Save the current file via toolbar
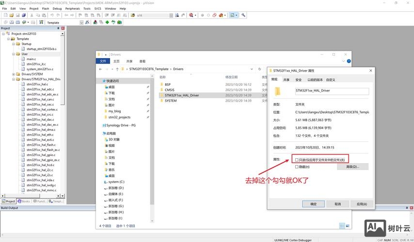 [x=17, y=15]
